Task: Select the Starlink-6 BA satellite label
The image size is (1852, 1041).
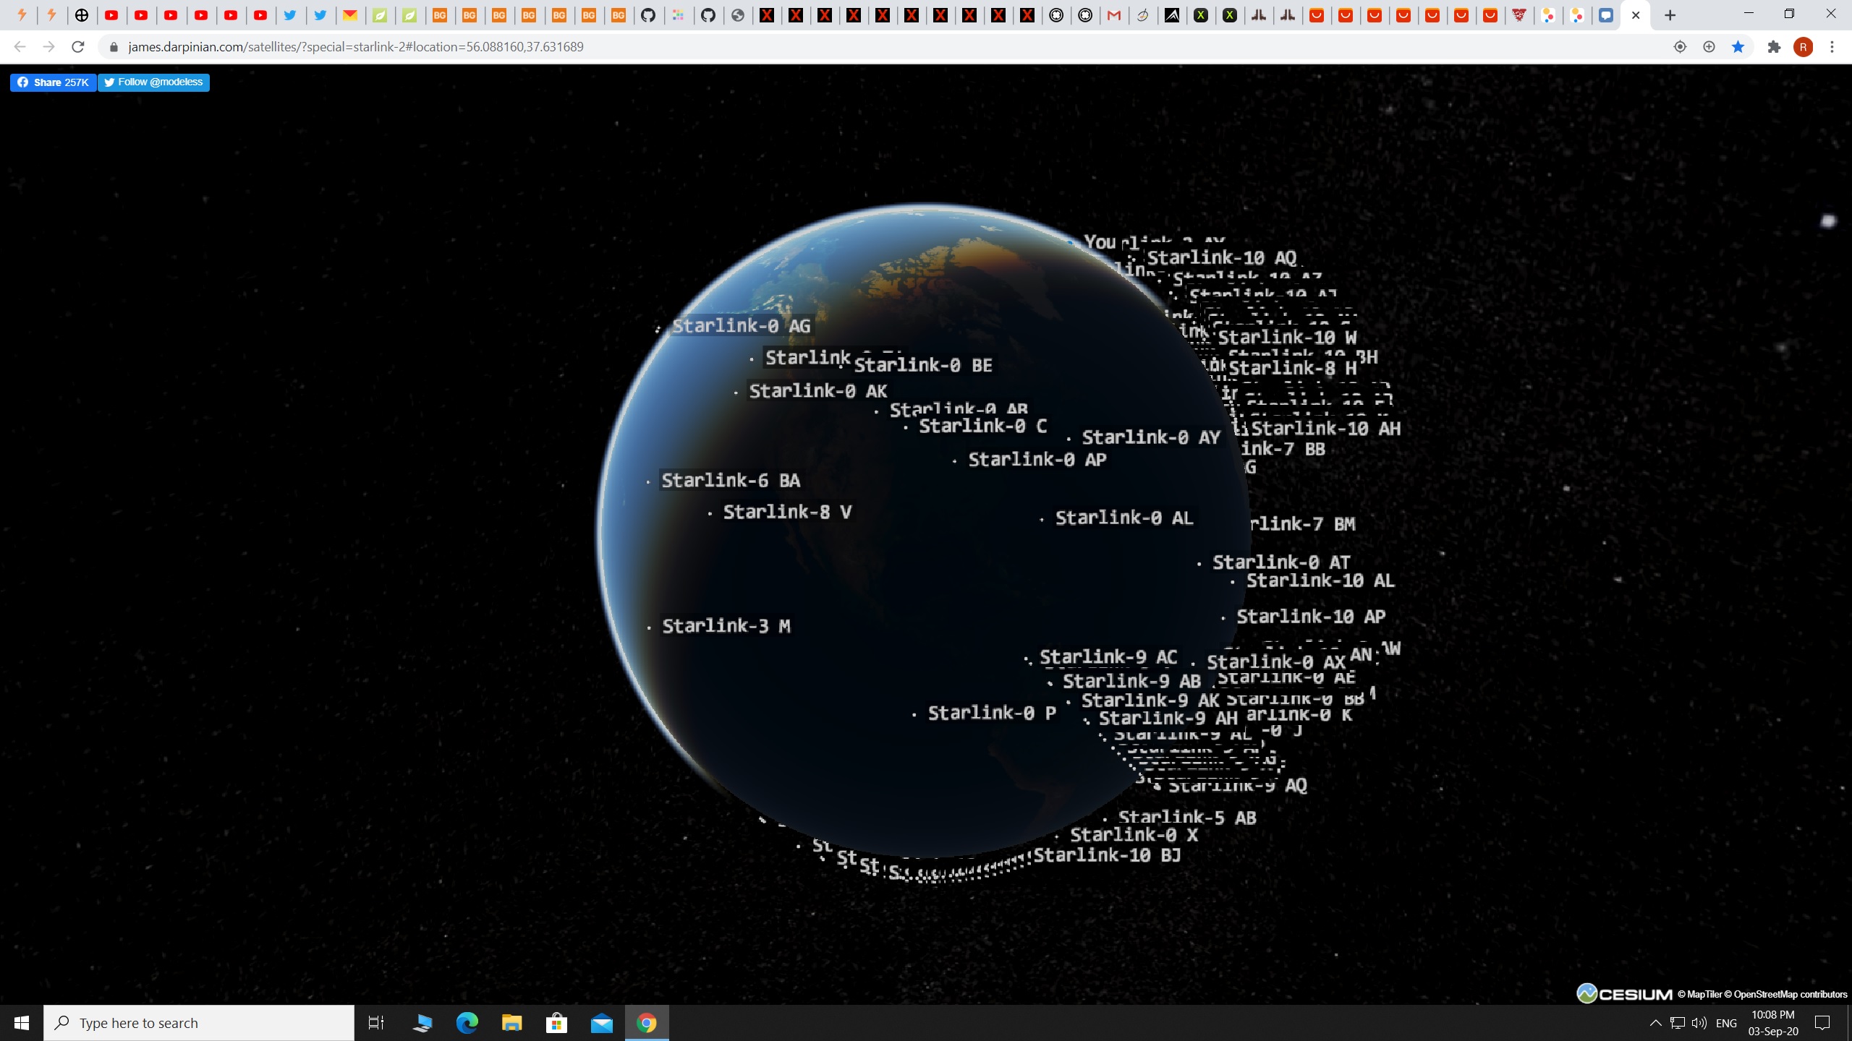Action: [731, 481]
